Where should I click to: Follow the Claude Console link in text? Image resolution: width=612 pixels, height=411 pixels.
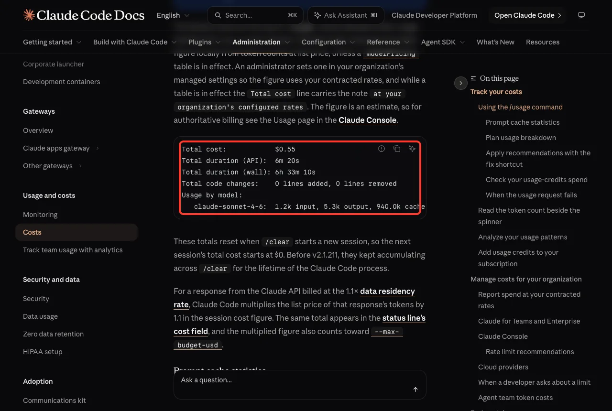point(367,120)
